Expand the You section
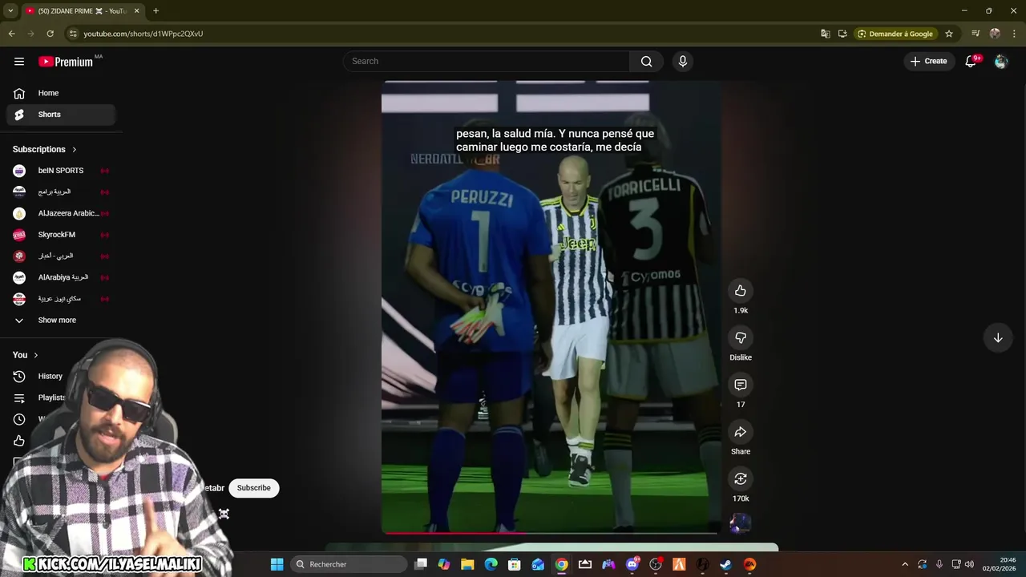The width and height of the screenshot is (1026, 577). (26, 355)
